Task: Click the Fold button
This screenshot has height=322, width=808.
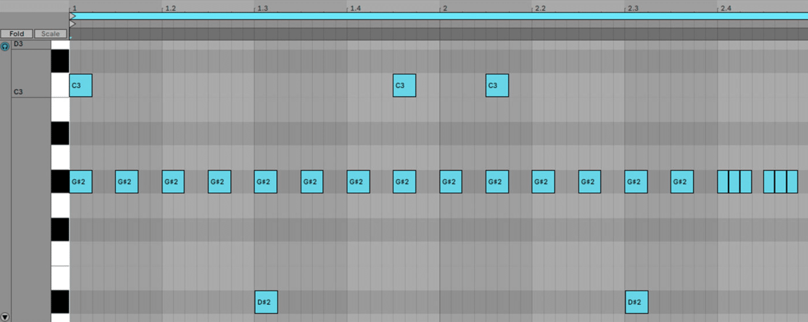Action: pos(16,34)
